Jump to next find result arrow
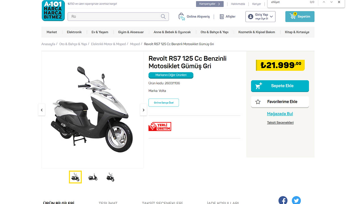 click(331, 2)
